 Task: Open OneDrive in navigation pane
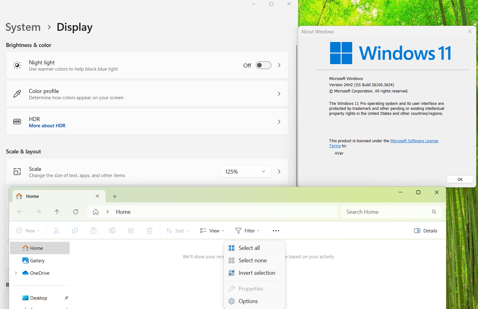coord(40,273)
